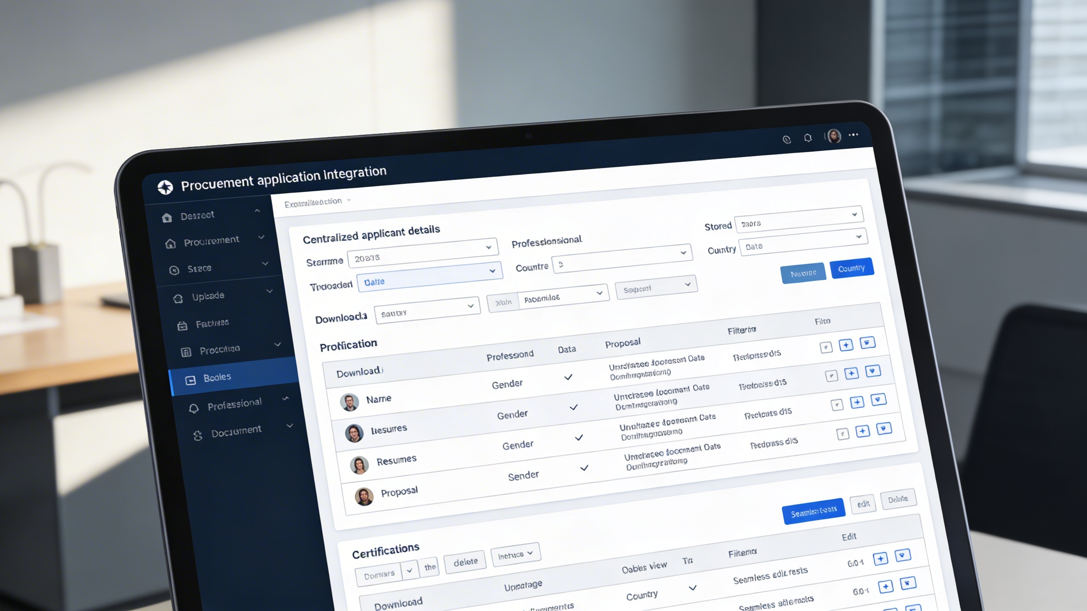Expand the Downloada dropdown selector
The height and width of the screenshot is (611, 1087).
coord(427,310)
